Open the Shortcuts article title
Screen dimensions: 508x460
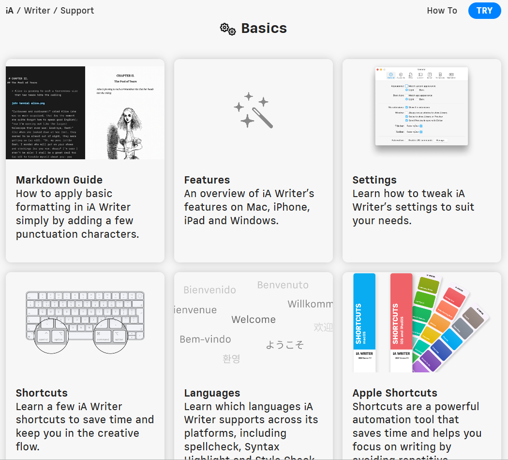(x=42, y=393)
